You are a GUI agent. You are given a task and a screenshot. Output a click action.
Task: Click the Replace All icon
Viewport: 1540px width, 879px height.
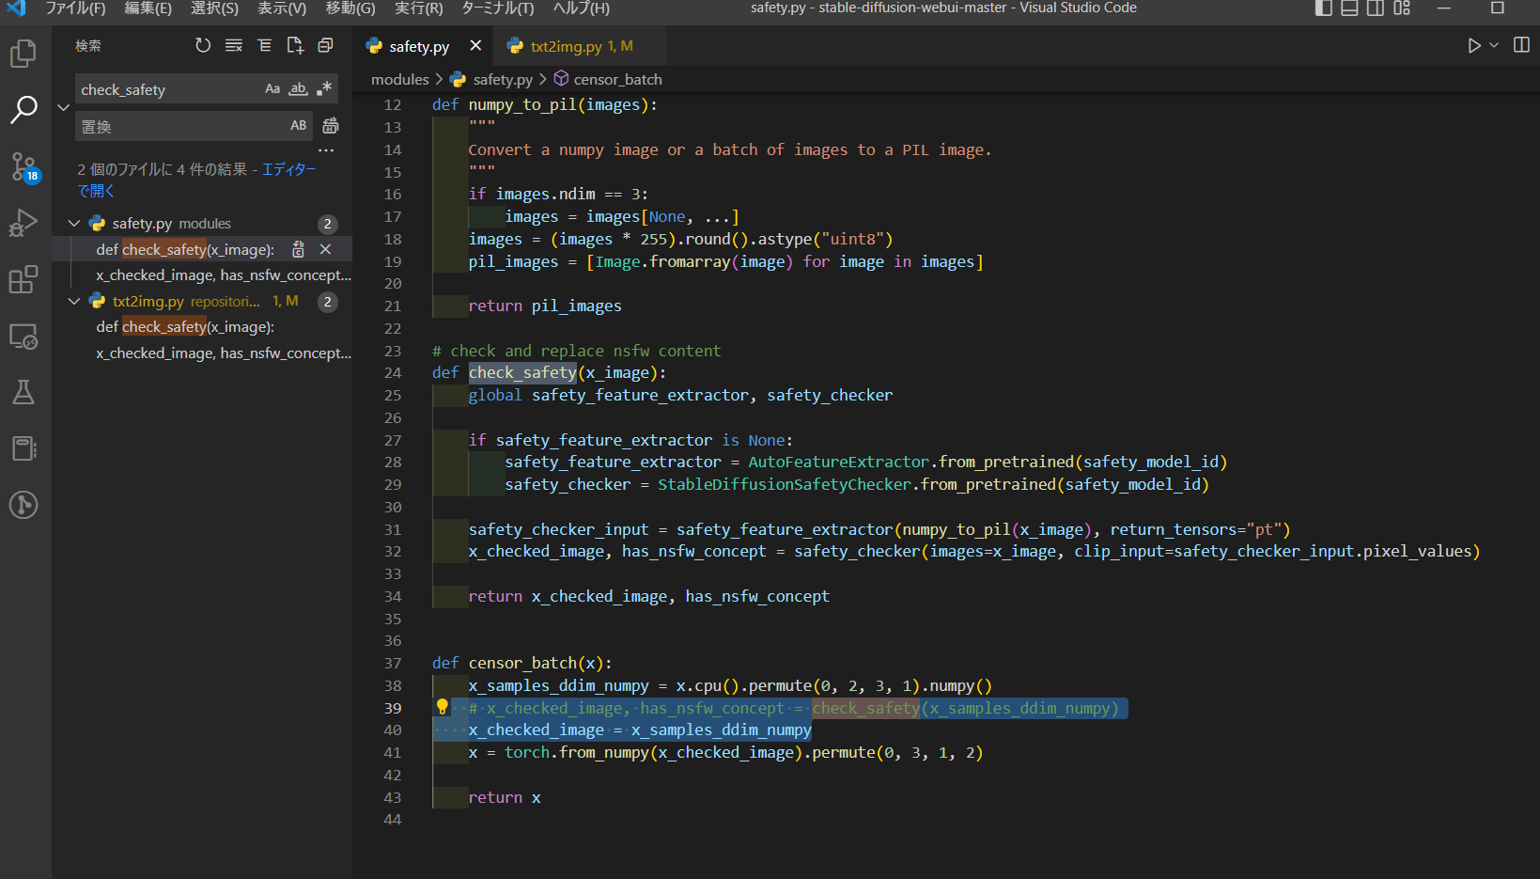[x=331, y=126]
